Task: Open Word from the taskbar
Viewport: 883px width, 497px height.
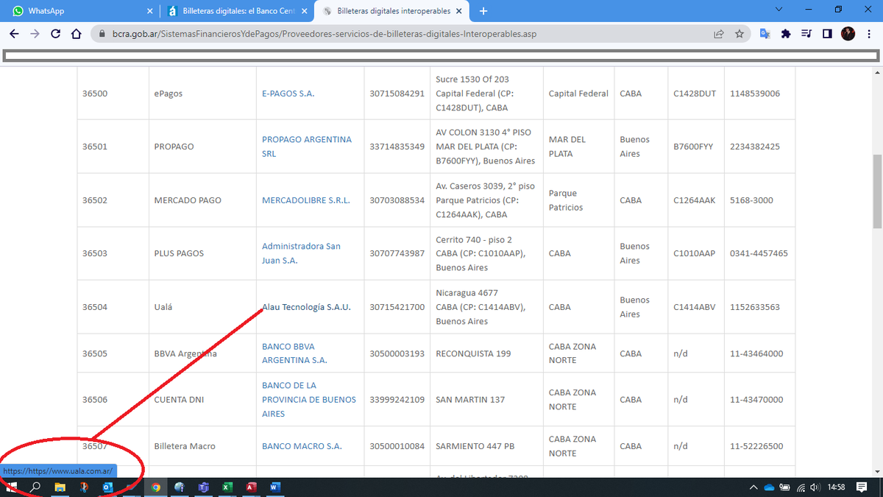Action: [x=275, y=487]
